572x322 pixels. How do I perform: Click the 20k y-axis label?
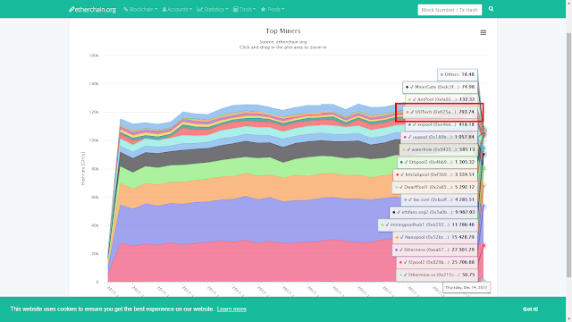95,254
